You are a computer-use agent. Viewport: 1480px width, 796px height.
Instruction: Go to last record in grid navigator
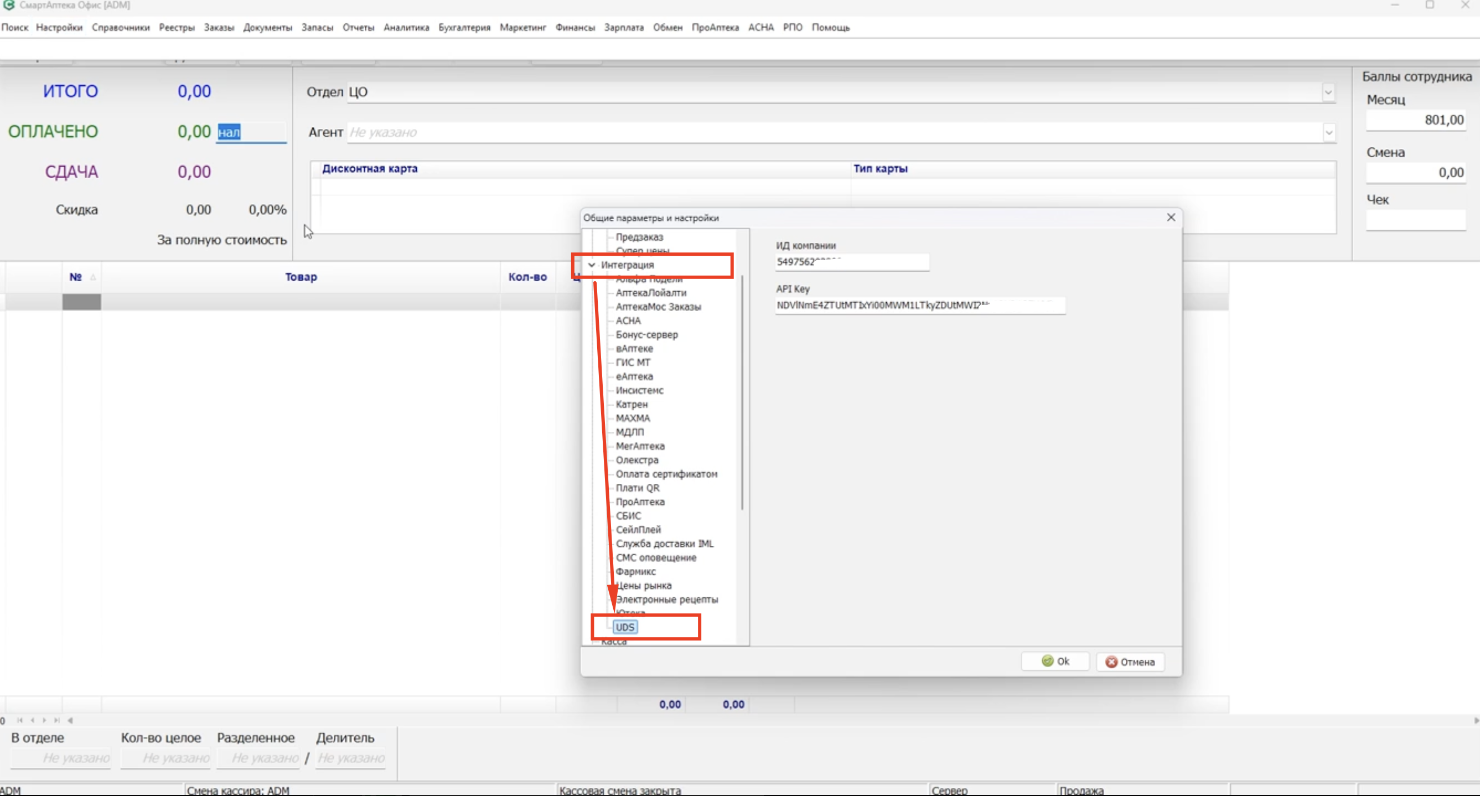click(57, 720)
